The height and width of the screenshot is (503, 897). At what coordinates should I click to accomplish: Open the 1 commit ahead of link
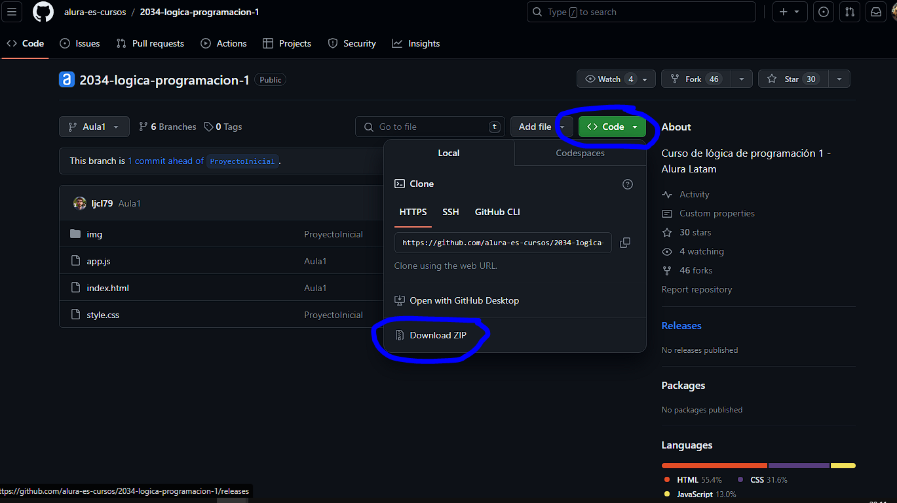point(166,161)
